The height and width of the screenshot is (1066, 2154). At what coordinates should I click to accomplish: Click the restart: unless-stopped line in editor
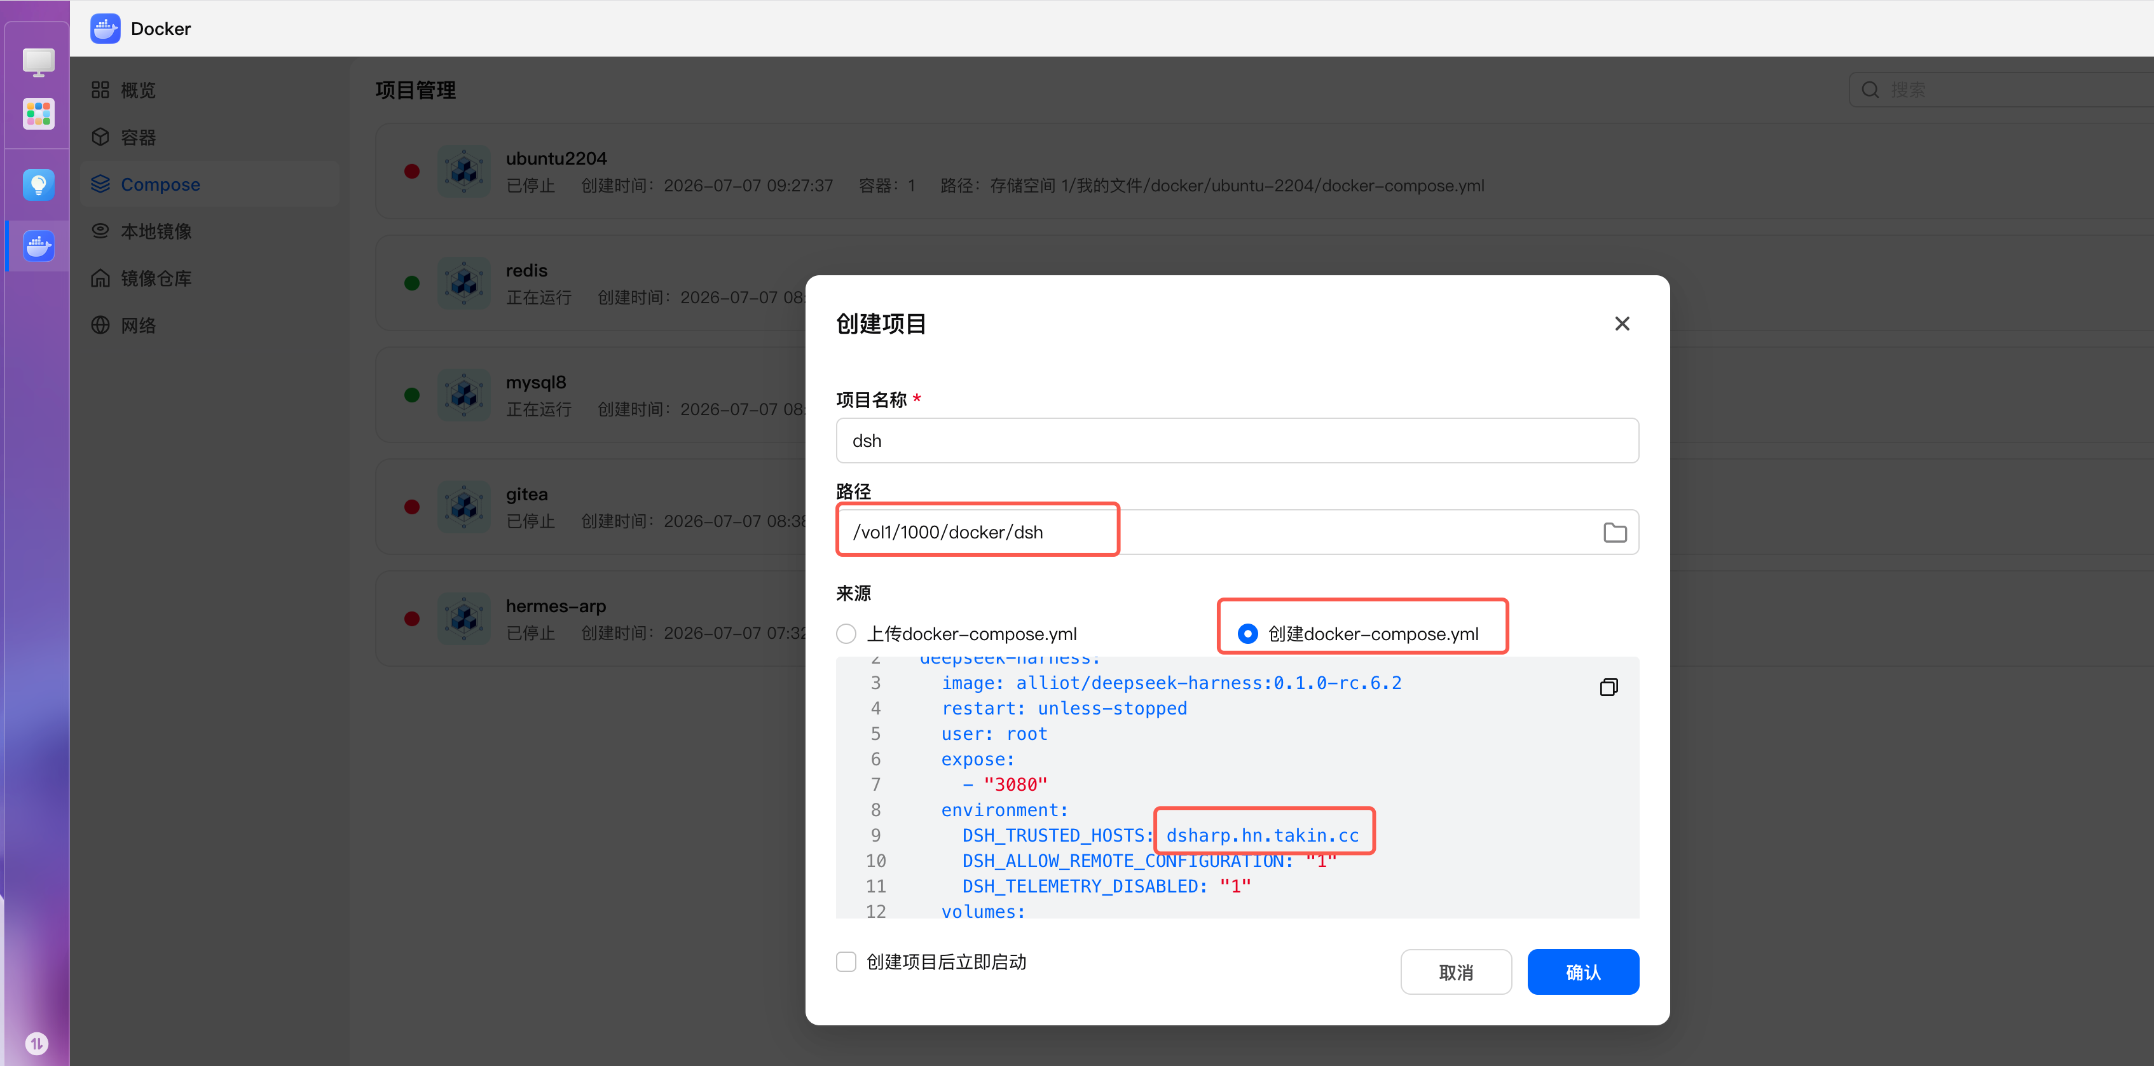click(1064, 708)
